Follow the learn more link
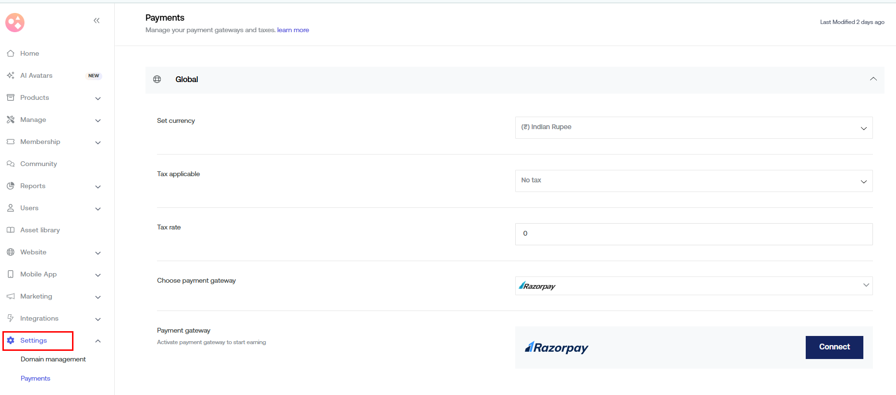 [293, 30]
